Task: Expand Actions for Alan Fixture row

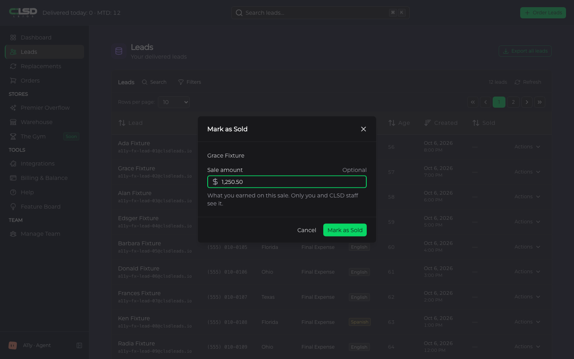Action: 527,197
